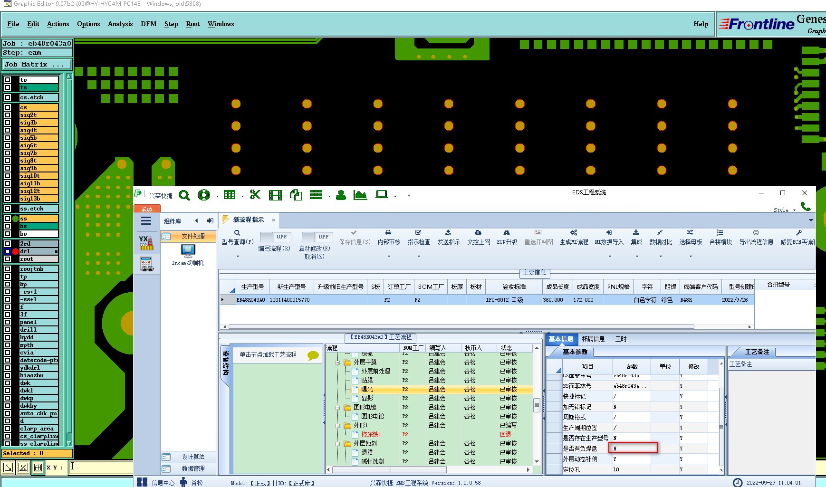Image resolution: width=826 pixels, height=487 pixels.
Task: Open the DFM menu
Action: coord(149,24)
